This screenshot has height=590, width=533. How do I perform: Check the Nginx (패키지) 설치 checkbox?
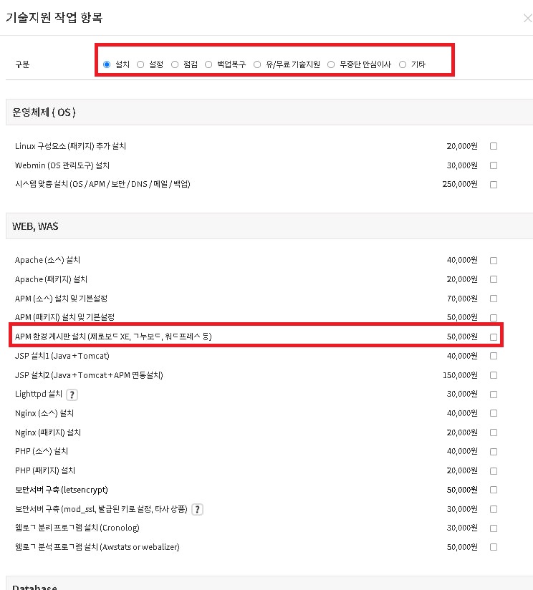[494, 432]
